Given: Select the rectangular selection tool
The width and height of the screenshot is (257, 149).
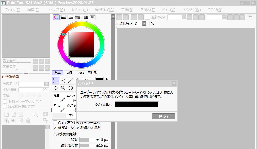Looking at the screenshot, I should [56, 80].
